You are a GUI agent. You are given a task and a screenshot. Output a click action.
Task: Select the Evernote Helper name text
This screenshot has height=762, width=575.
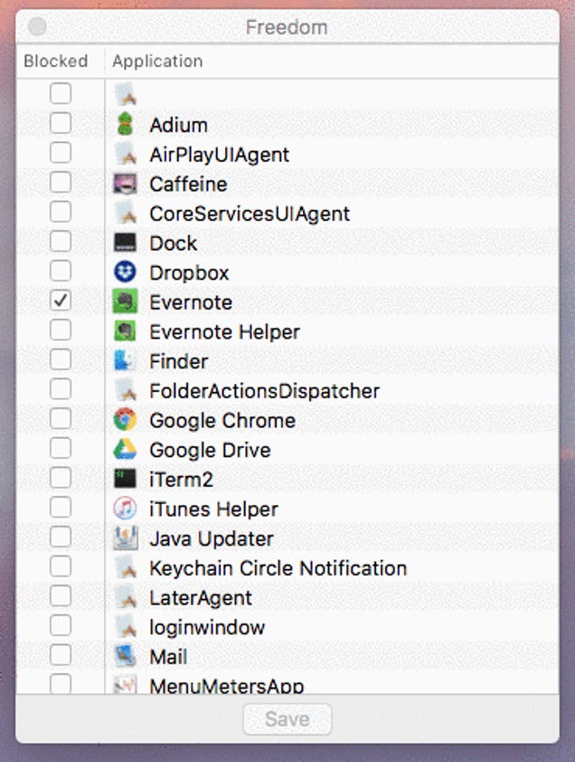point(225,332)
